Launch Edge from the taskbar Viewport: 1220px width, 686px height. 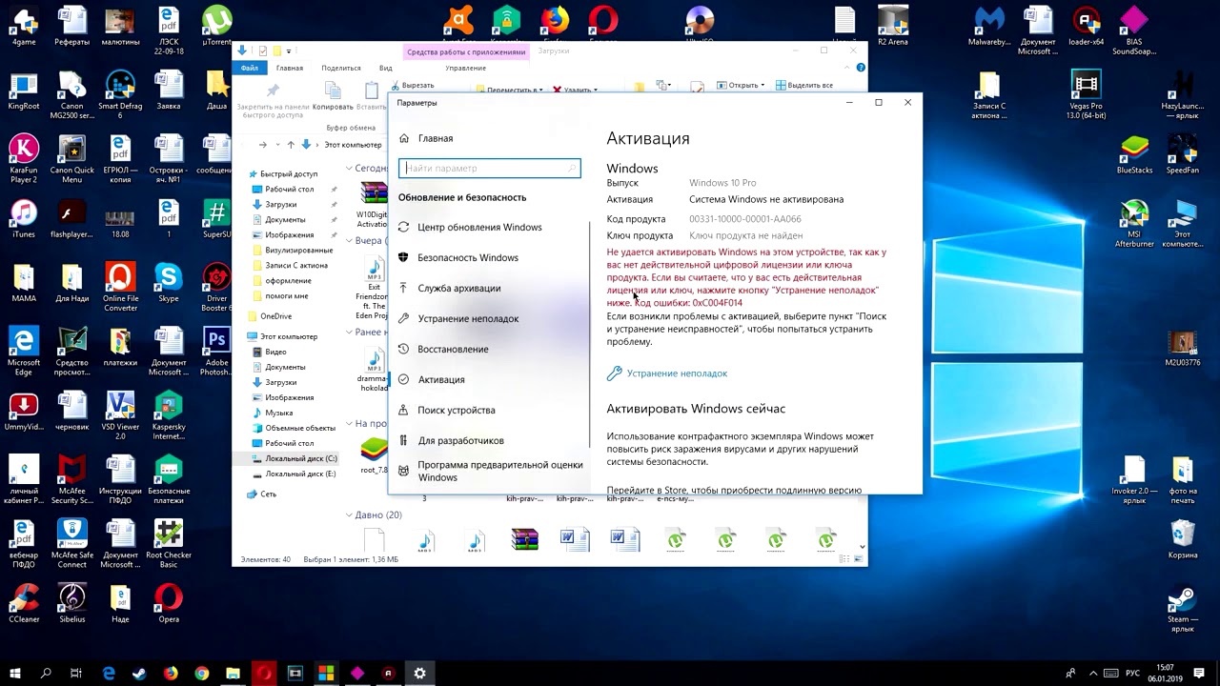[x=108, y=674]
